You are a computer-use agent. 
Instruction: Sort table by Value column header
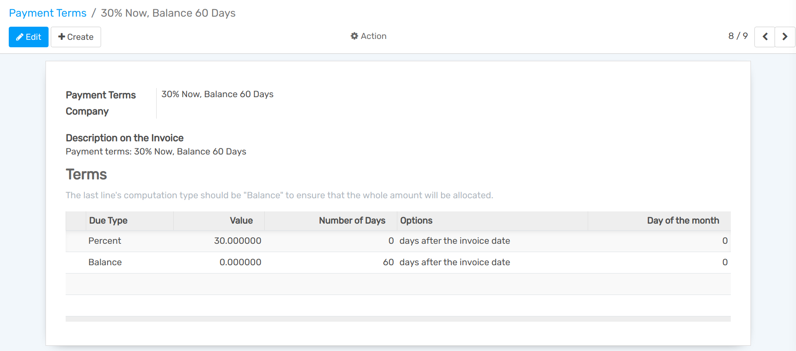tap(241, 221)
